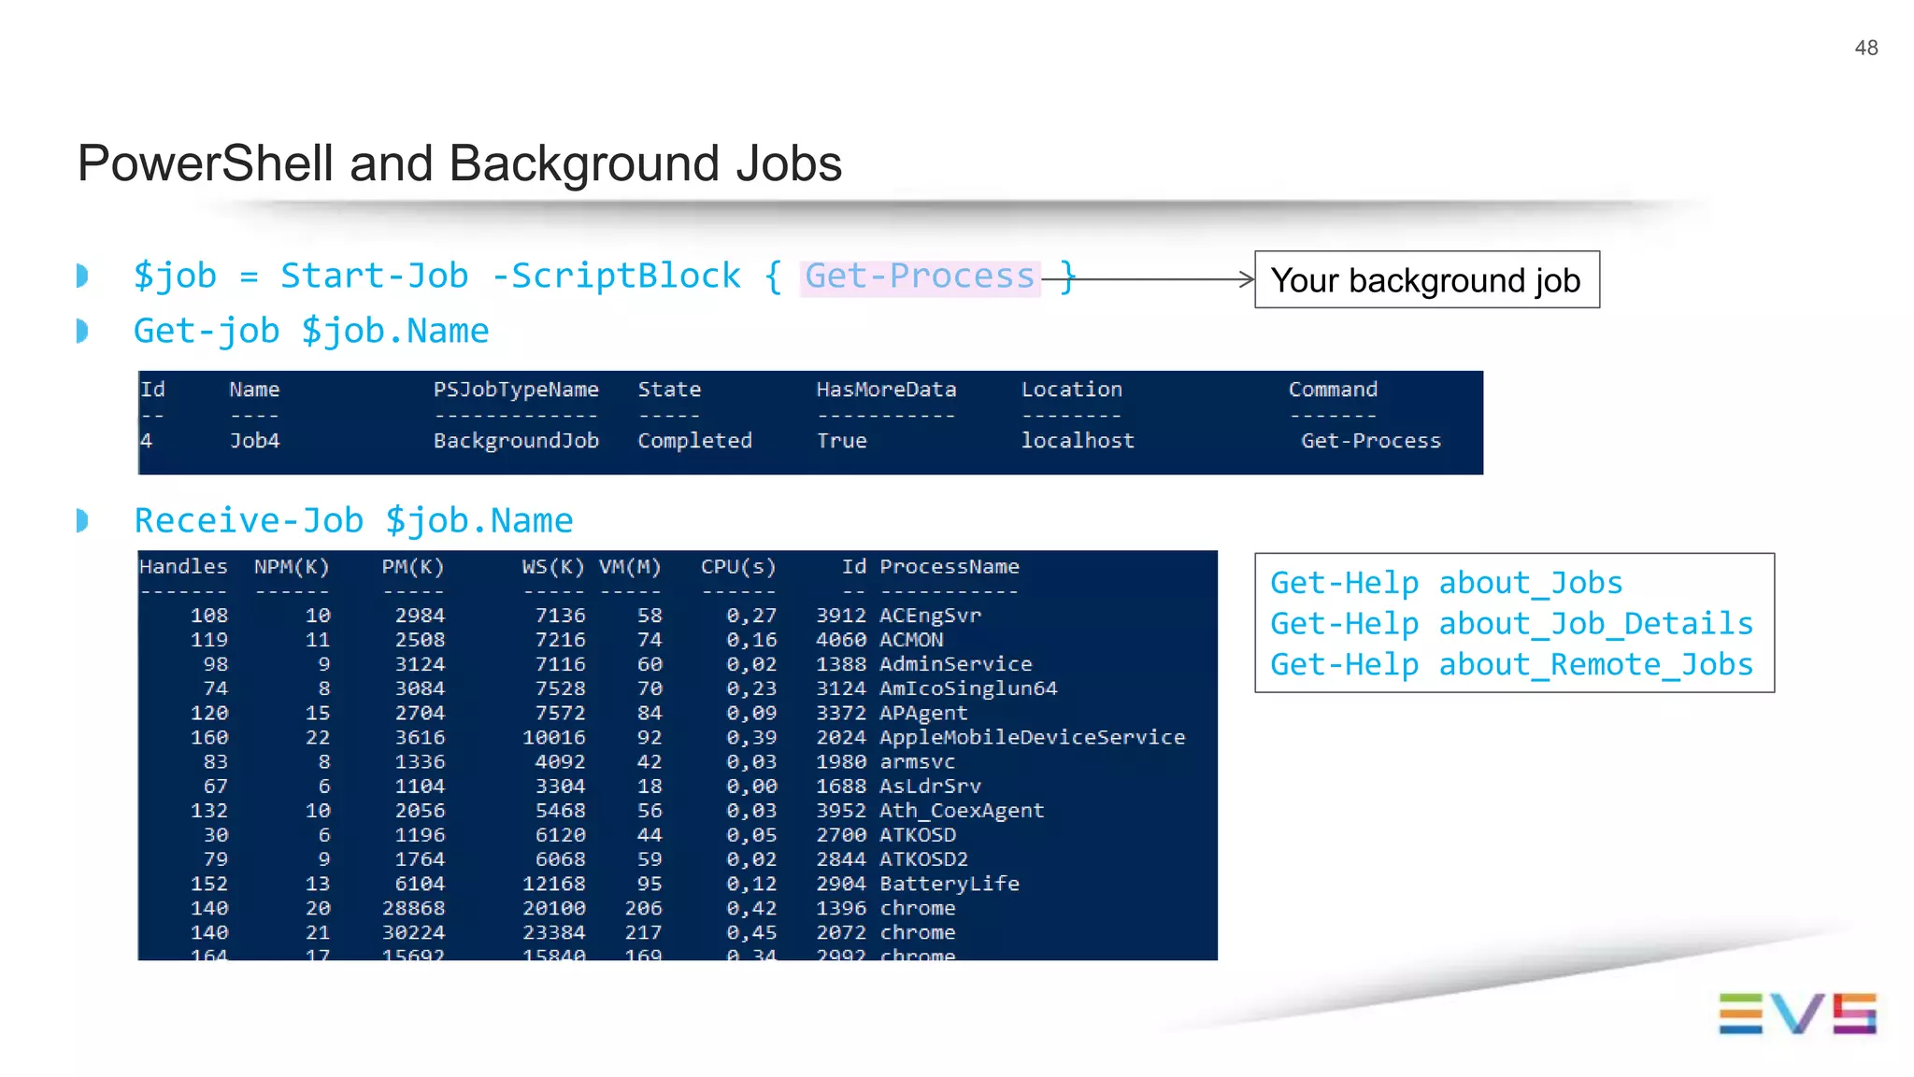Screen dimensions: 1914x1077
Task: Click the 'AdminService' process name
Action: tap(955, 664)
